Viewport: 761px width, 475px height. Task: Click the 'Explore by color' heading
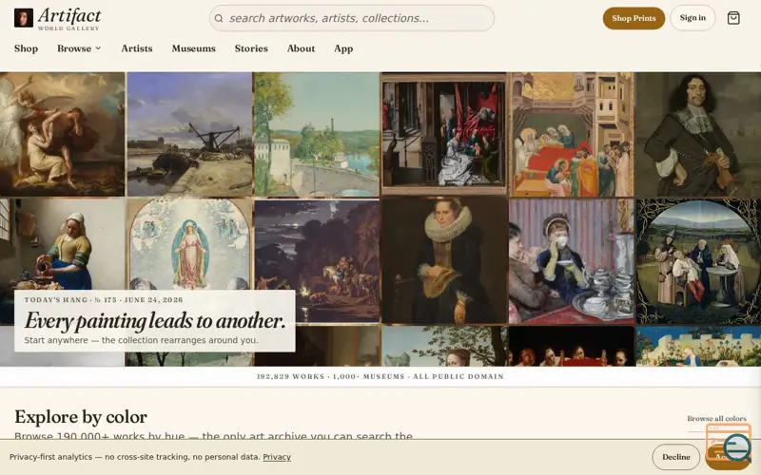(x=81, y=417)
